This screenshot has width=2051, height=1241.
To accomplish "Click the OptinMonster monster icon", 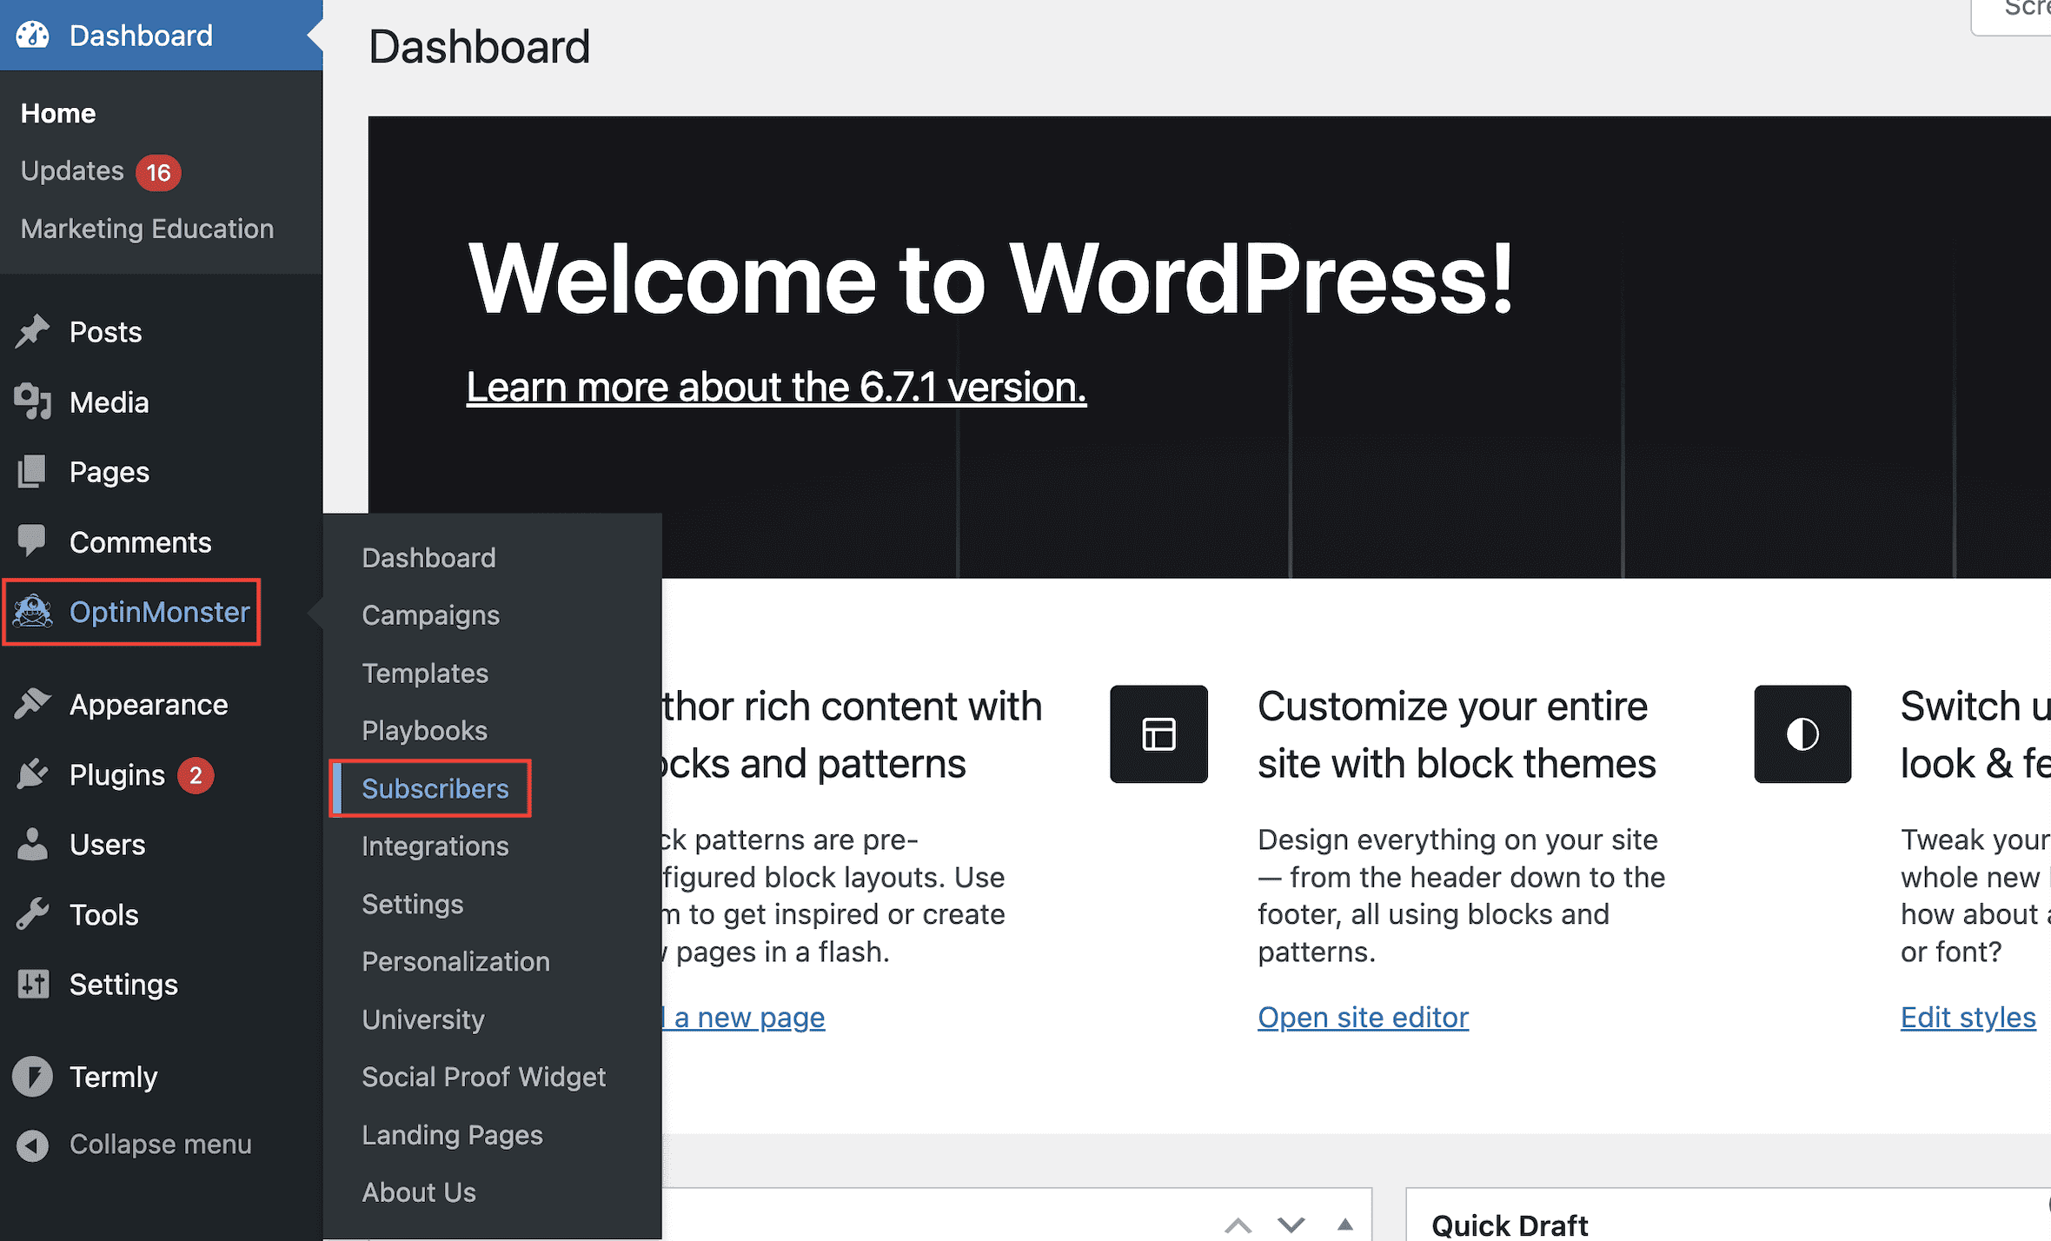I will point(33,612).
